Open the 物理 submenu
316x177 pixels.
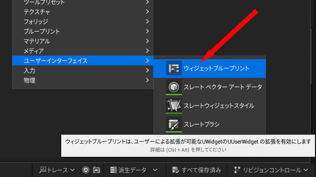[x=83, y=80]
